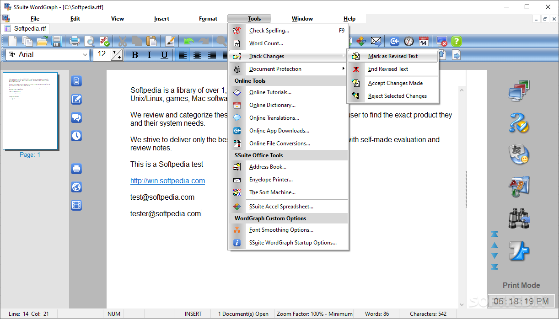Click the question mark checkmark icon on right
This screenshot has width=559, height=319.
519,122
